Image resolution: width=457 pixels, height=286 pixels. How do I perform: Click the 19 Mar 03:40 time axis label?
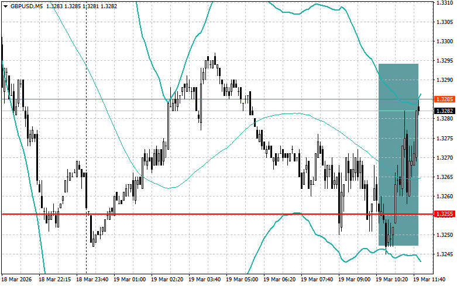click(x=205, y=280)
